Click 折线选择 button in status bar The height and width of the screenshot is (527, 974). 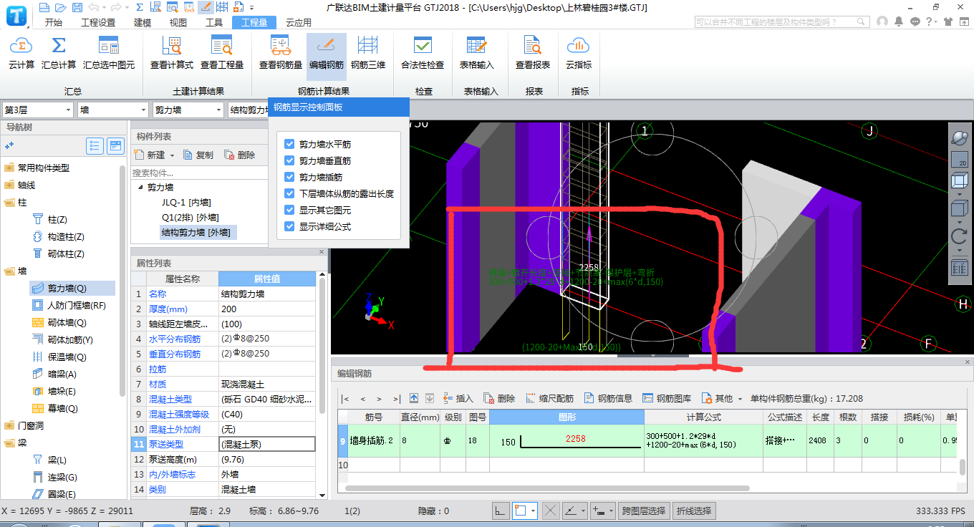[694, 511]
